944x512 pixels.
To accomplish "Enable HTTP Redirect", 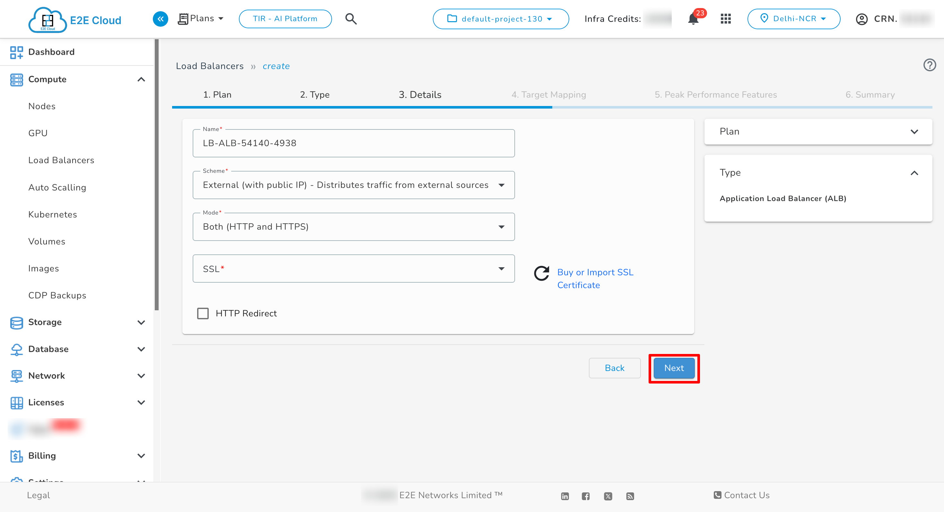I will [x=203, y=313].
